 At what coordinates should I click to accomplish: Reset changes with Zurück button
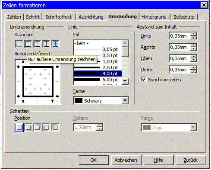pos(191,160)
